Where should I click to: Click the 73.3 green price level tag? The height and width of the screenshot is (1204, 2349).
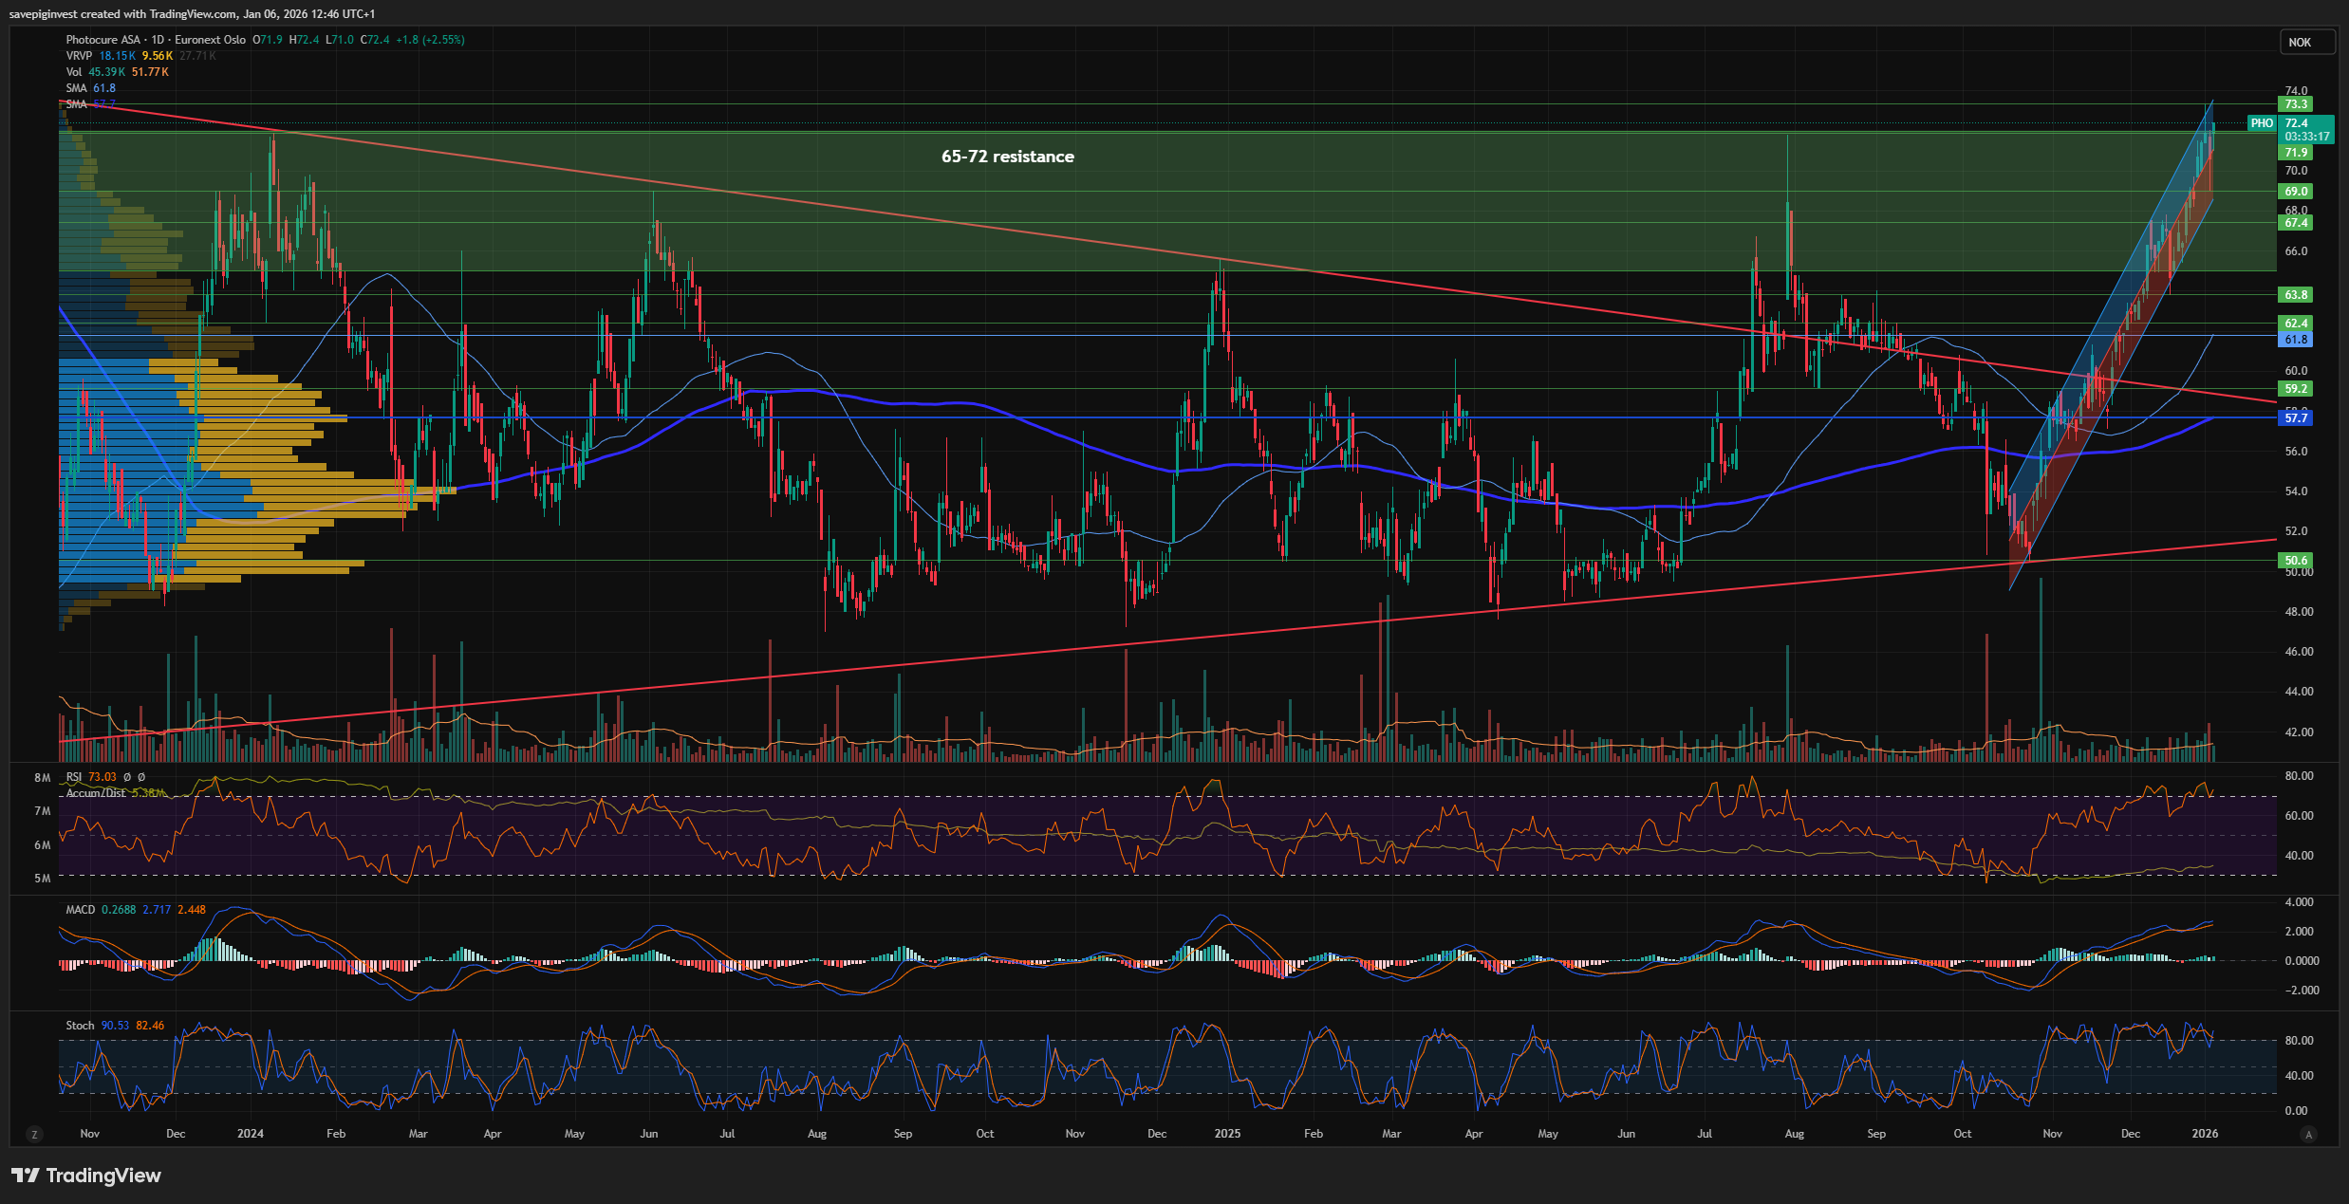click(2296, 104)
